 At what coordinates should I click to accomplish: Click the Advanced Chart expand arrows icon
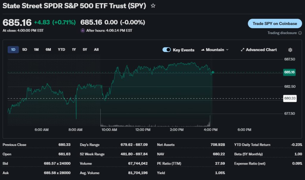click(x=242, y=50)
